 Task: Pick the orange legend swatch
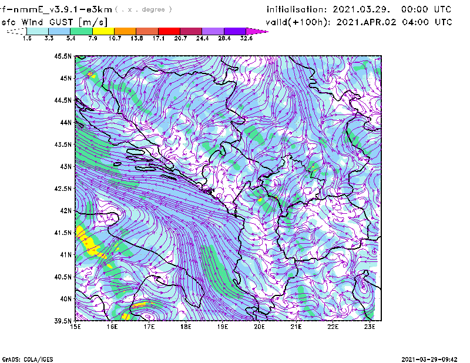click(x=125, y=31)
